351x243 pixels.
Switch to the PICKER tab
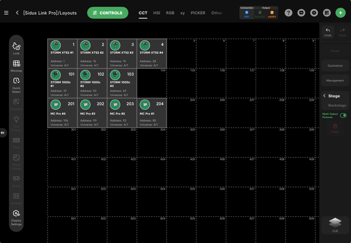[198, 13]
